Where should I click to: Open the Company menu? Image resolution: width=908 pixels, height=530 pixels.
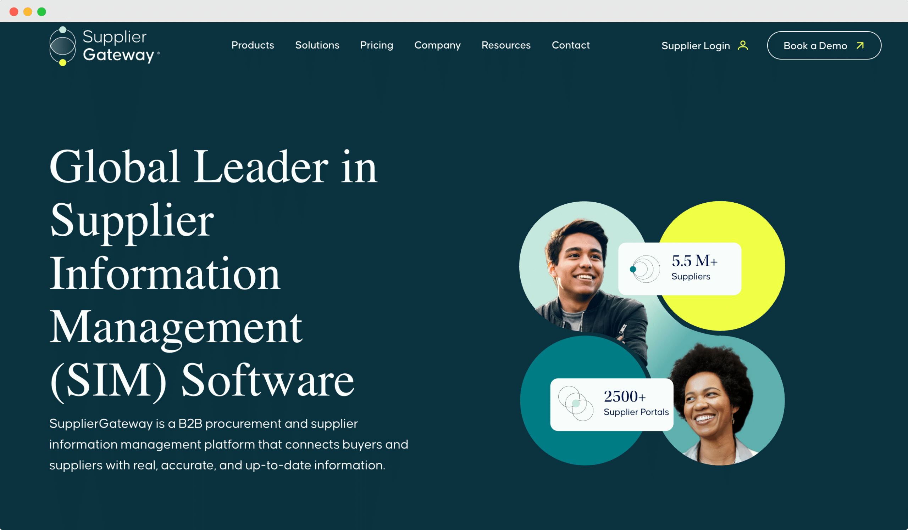(x=437, y=45)
